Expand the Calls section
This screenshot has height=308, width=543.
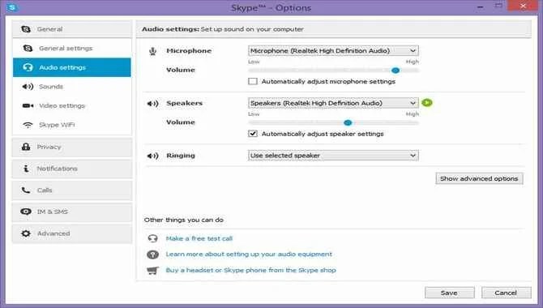click(72, 190)
